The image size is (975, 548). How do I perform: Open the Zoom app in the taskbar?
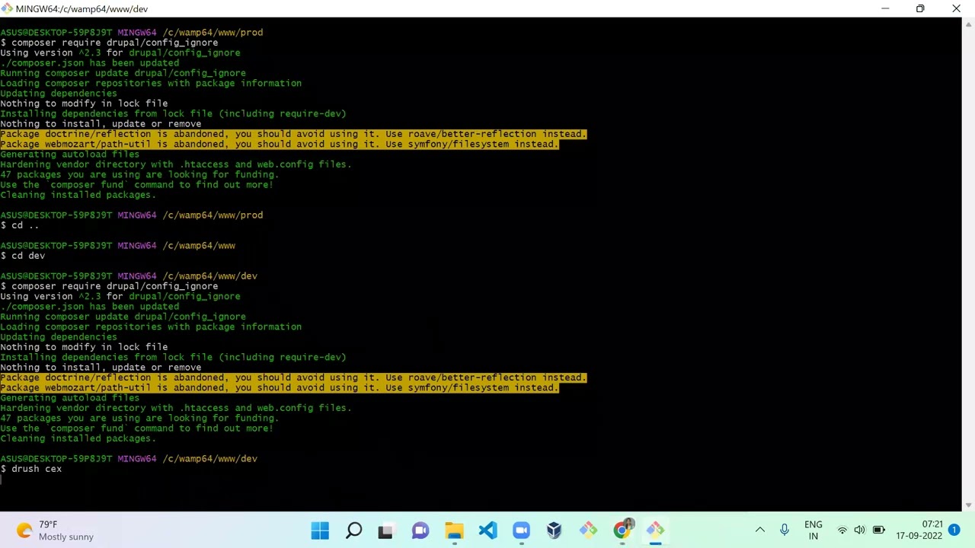click(521, 530)
